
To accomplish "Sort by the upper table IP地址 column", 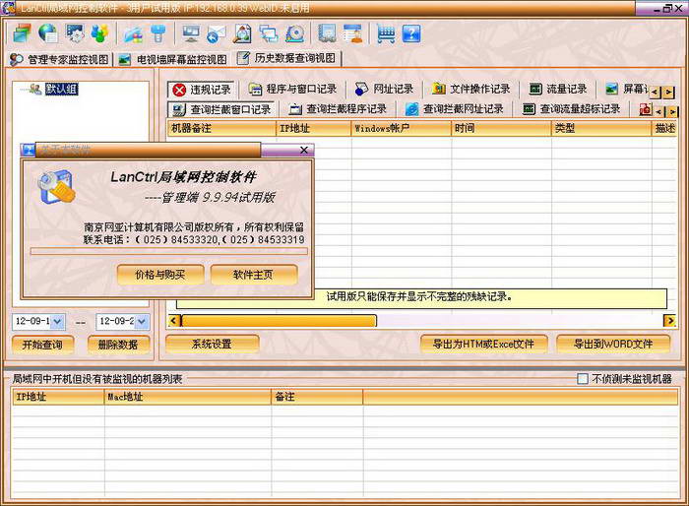I will (x=314, y=128).
